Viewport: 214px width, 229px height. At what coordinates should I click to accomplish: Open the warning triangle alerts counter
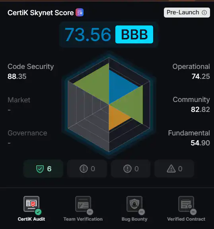174,169
